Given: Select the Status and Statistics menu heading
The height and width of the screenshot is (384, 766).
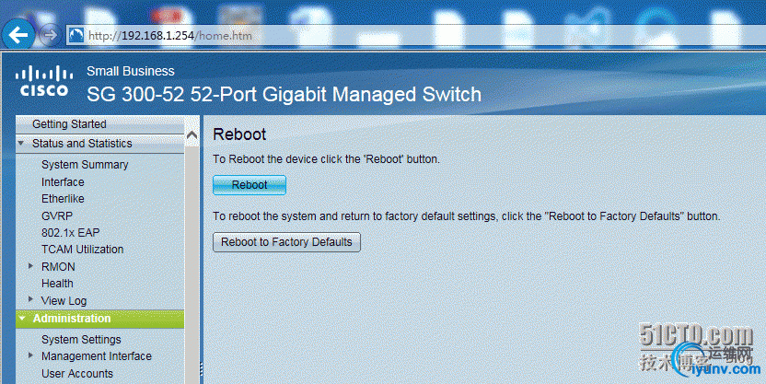Looking at the screenshot, I should coord(82,143).
